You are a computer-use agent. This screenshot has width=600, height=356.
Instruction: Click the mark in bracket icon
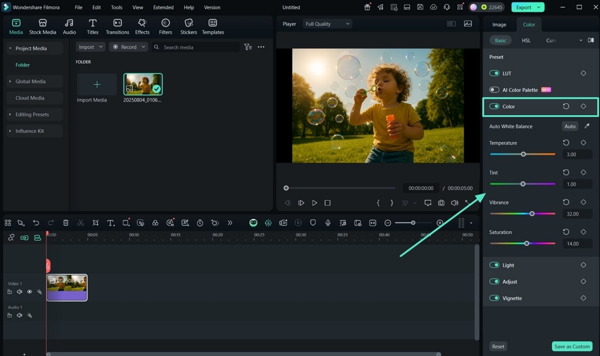[378, 203]
